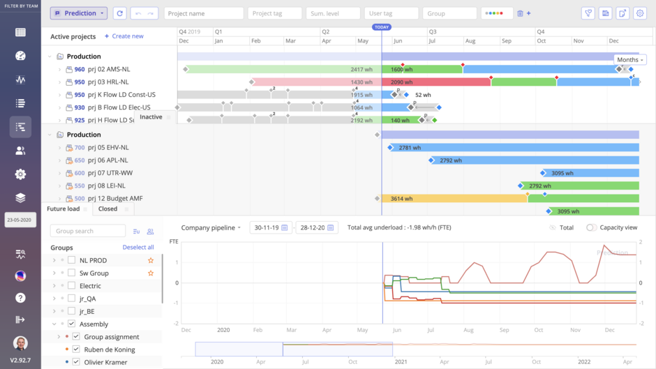Check the Electric group checkbox
The image size is (656, 369).
pos(72,286)
